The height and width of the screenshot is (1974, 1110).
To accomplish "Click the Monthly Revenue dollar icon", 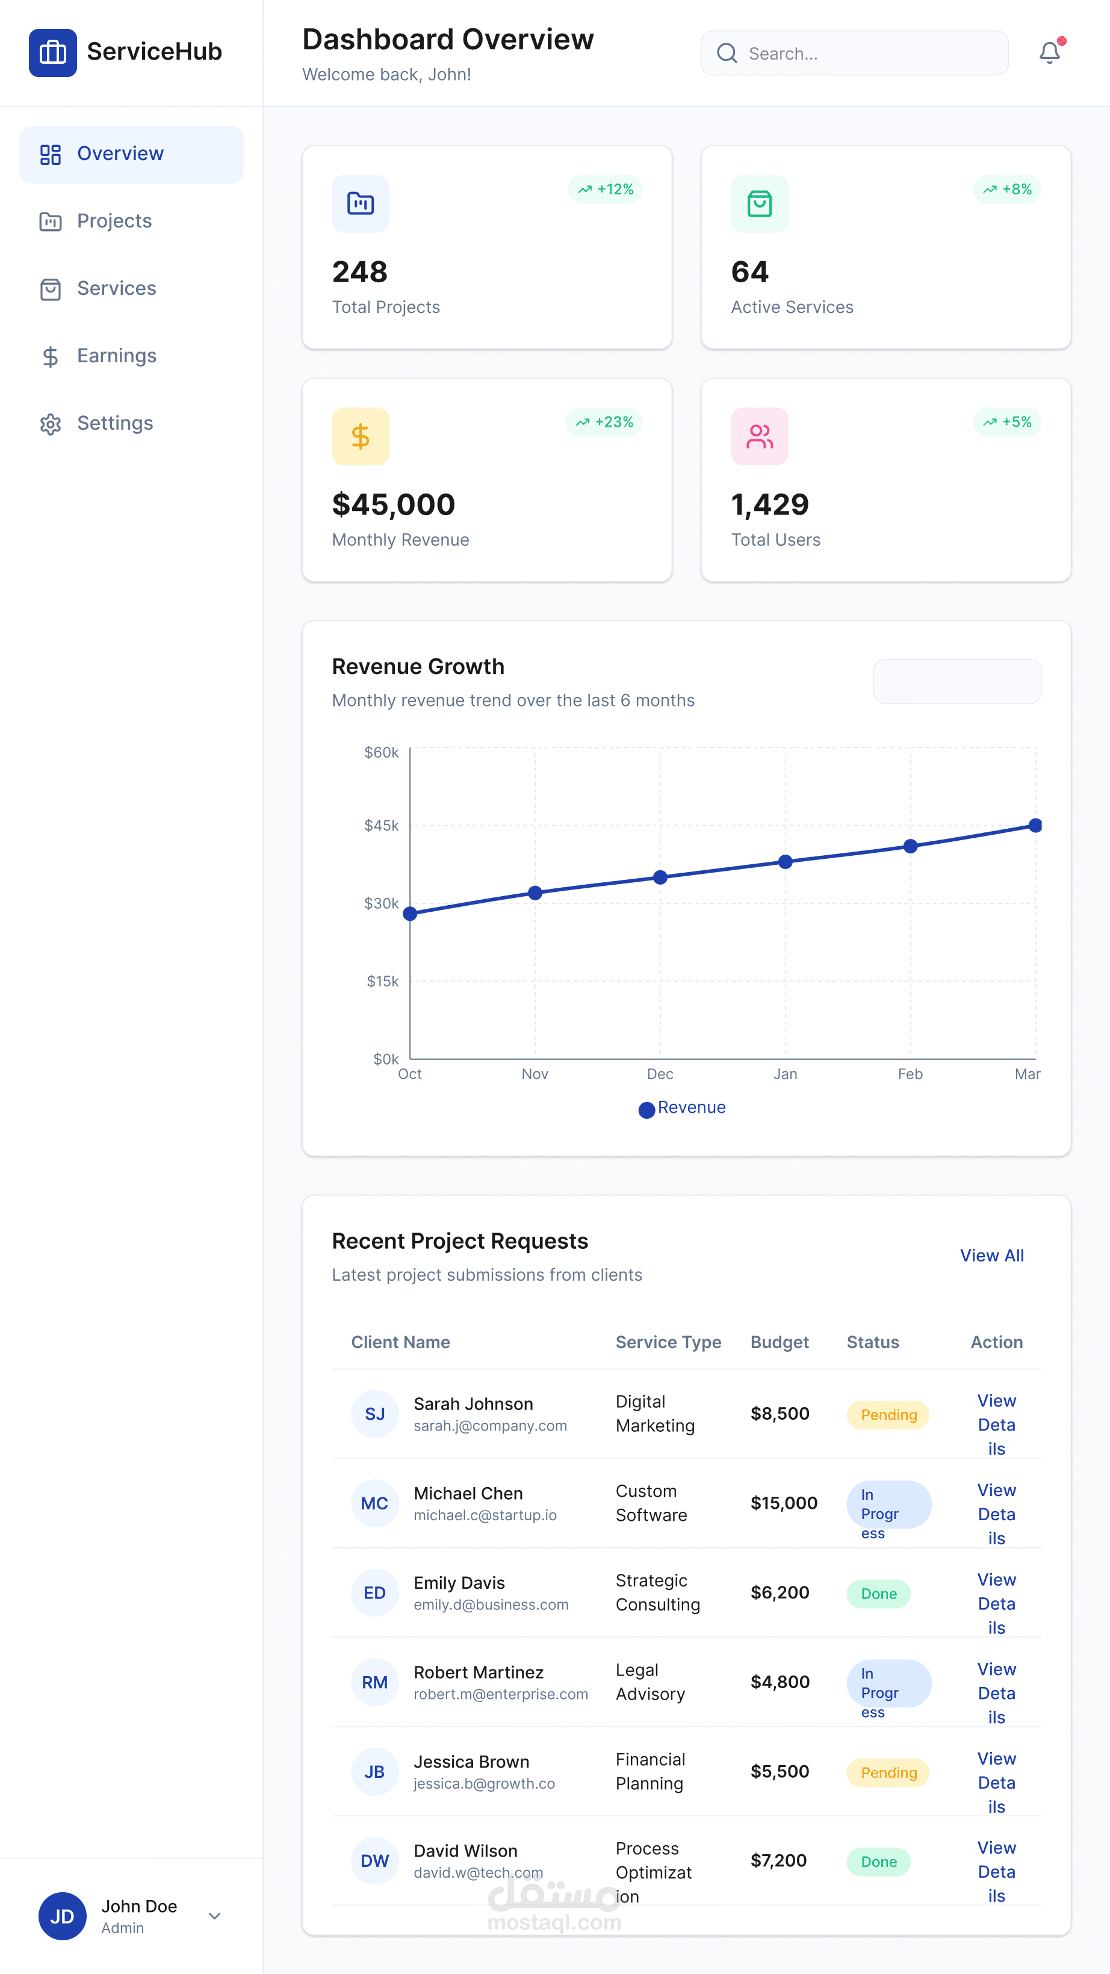I will (x=361, y=436).
